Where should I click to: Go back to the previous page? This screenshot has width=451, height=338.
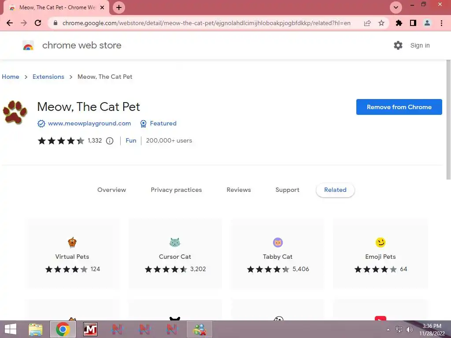click(10, 23)
